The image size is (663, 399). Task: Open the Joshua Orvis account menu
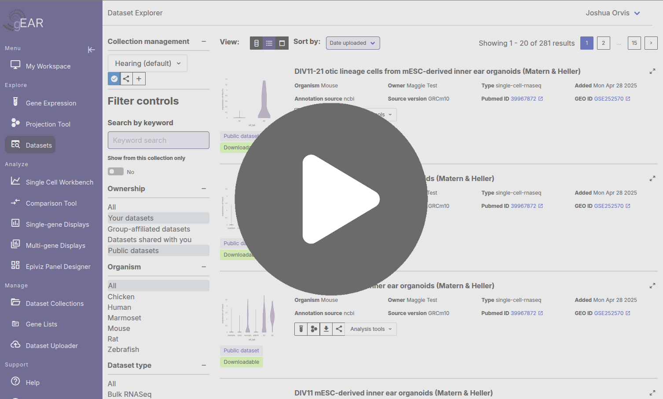click(x=612, y=13)
